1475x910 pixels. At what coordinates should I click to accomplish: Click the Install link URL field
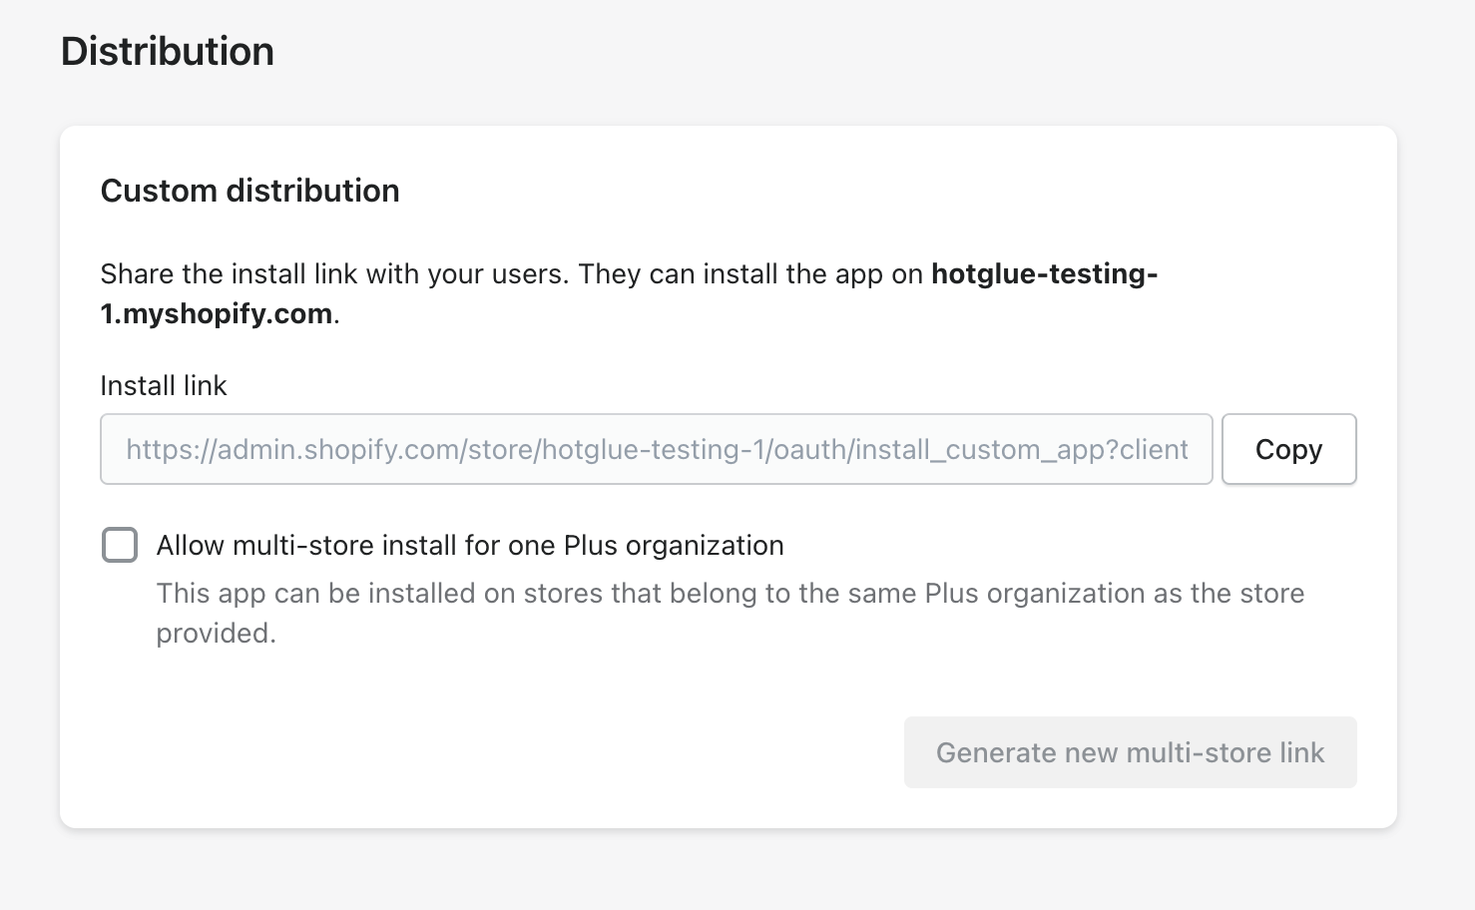click(x=656, y=449)
